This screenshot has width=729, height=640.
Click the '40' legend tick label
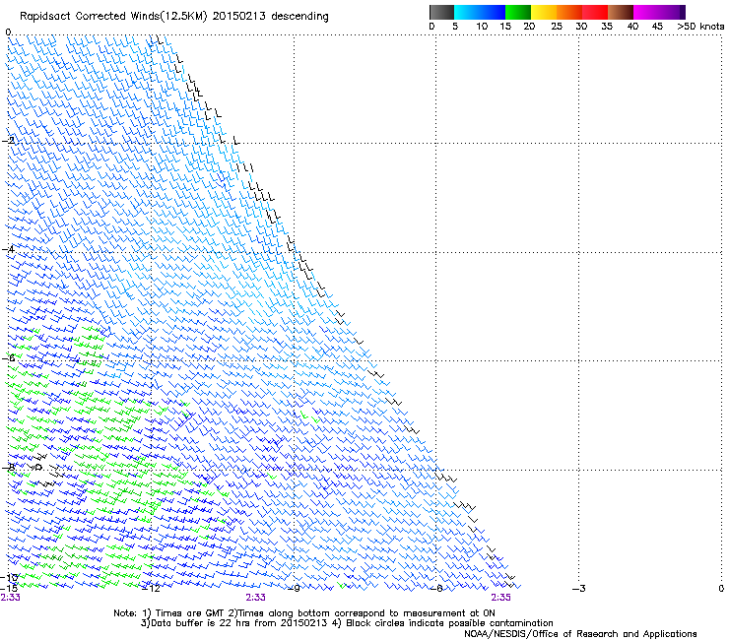pos(632,27)
